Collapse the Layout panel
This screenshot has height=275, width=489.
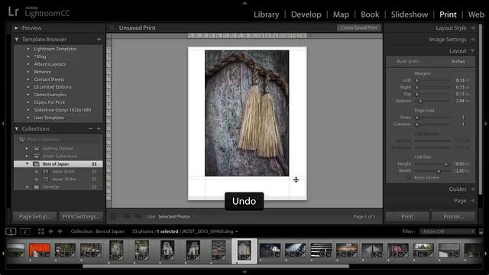pyautogui.click(x=473, y=51)
